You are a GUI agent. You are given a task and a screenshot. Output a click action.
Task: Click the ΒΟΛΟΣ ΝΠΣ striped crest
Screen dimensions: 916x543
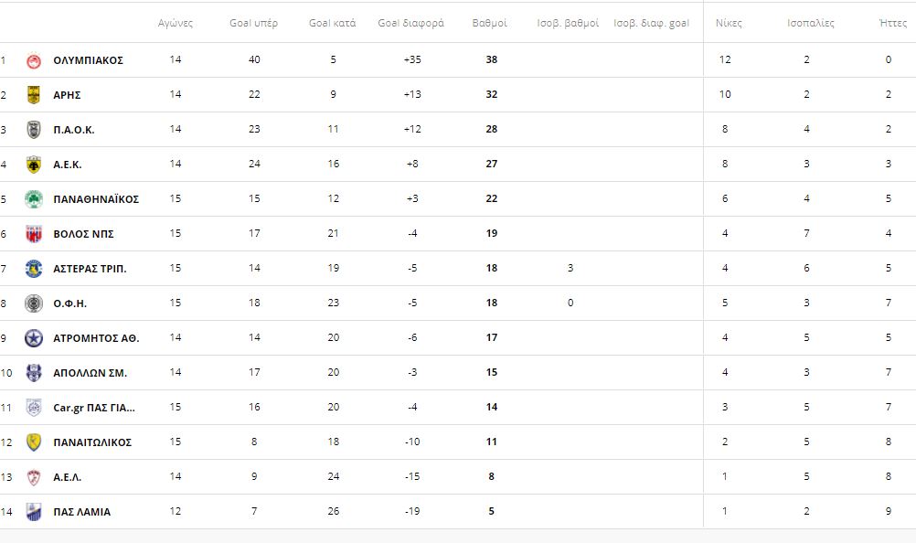[34, 234]
